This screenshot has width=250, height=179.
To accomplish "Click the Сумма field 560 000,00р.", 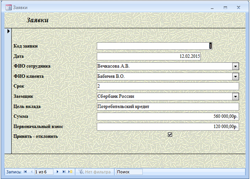I will [x=168, y=116].
